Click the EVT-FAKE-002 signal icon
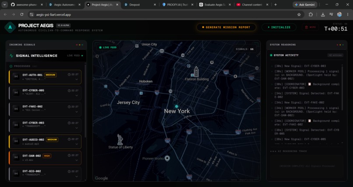 16,108
